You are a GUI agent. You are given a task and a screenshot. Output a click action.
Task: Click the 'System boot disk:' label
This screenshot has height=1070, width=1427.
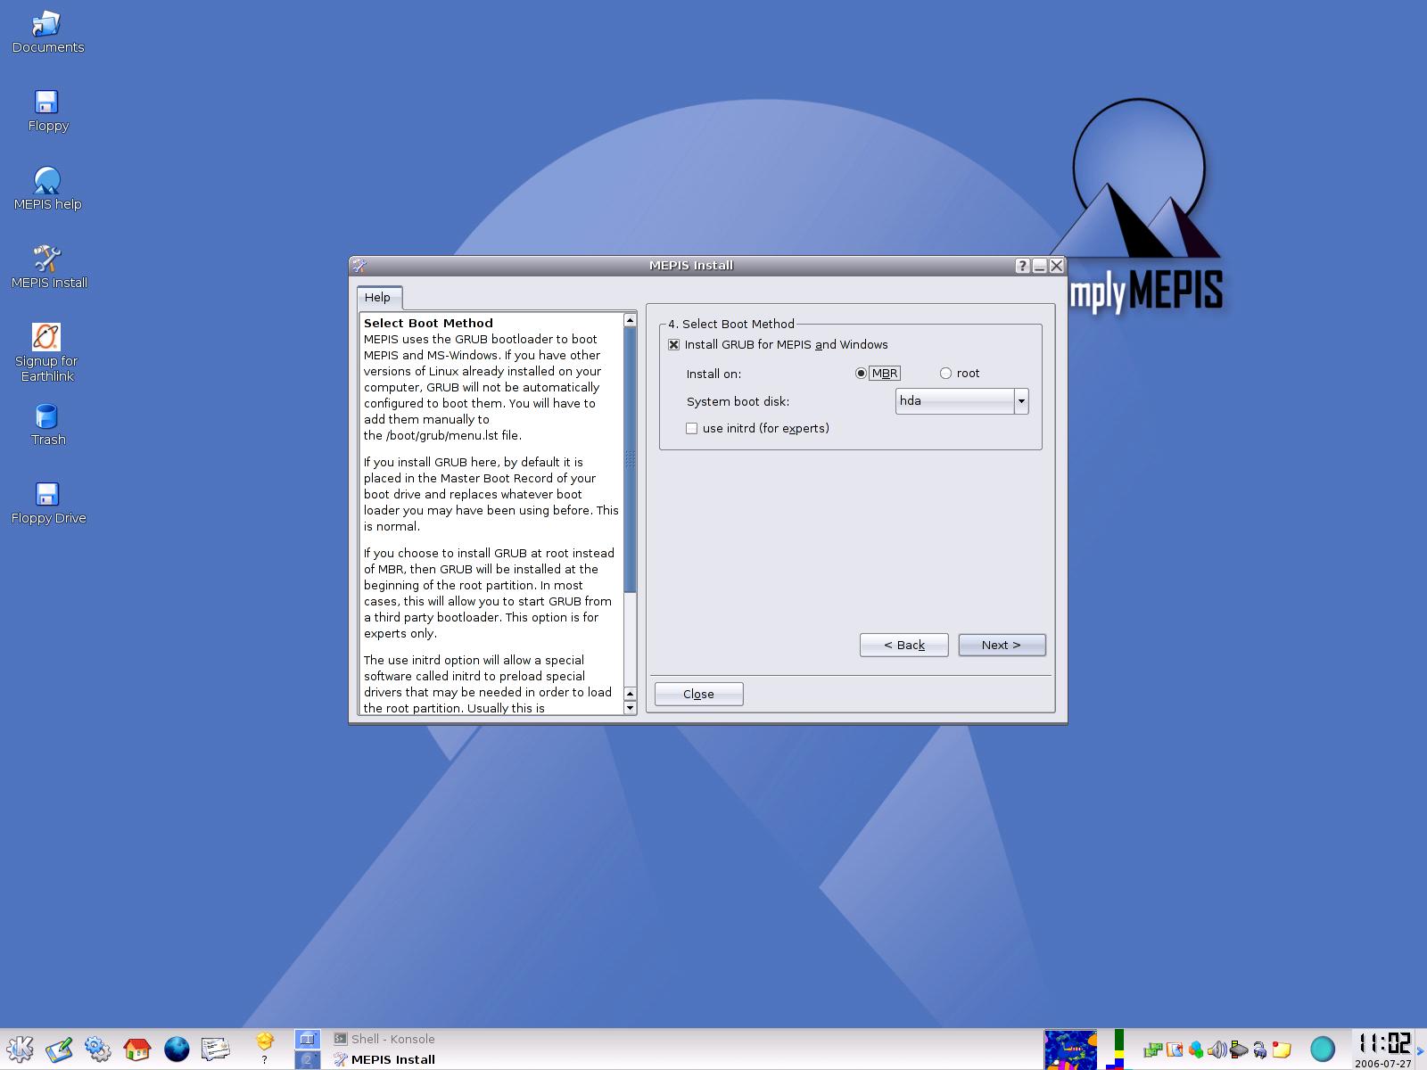tap(738, 402)
